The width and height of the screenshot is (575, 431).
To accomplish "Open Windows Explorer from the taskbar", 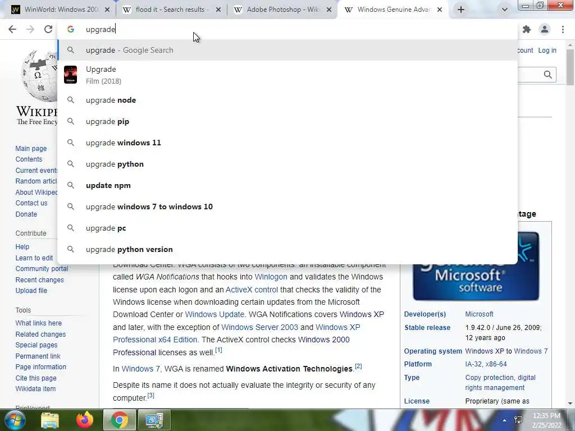I will tap(49, 420).
